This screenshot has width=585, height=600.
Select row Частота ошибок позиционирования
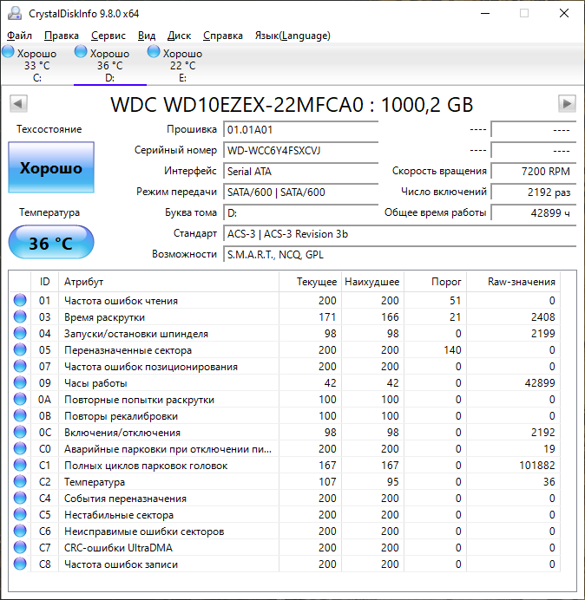[285, 366]
